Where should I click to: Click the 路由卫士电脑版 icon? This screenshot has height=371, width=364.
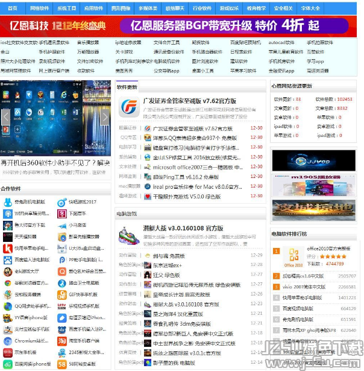coord(62,283)
